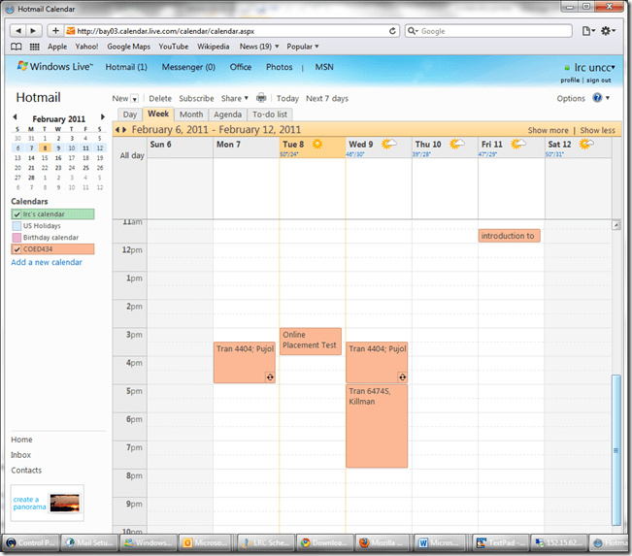The height and width of the screenshot is (556, 632).
Task: Switch to TextPad in the taskbar
Action: click(501, 542)
